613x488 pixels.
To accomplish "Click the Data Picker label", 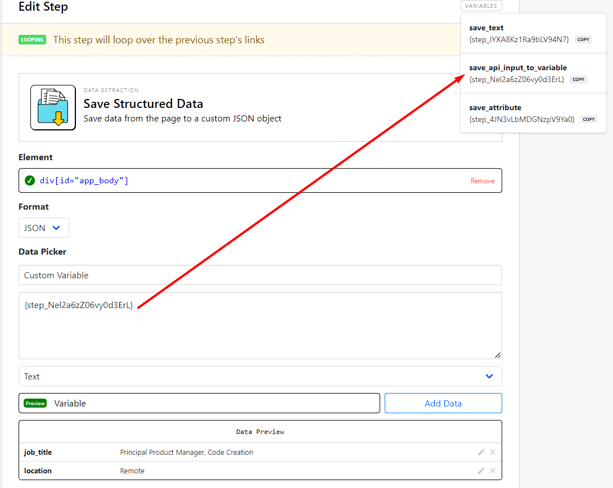I will (x=43, y=252).
